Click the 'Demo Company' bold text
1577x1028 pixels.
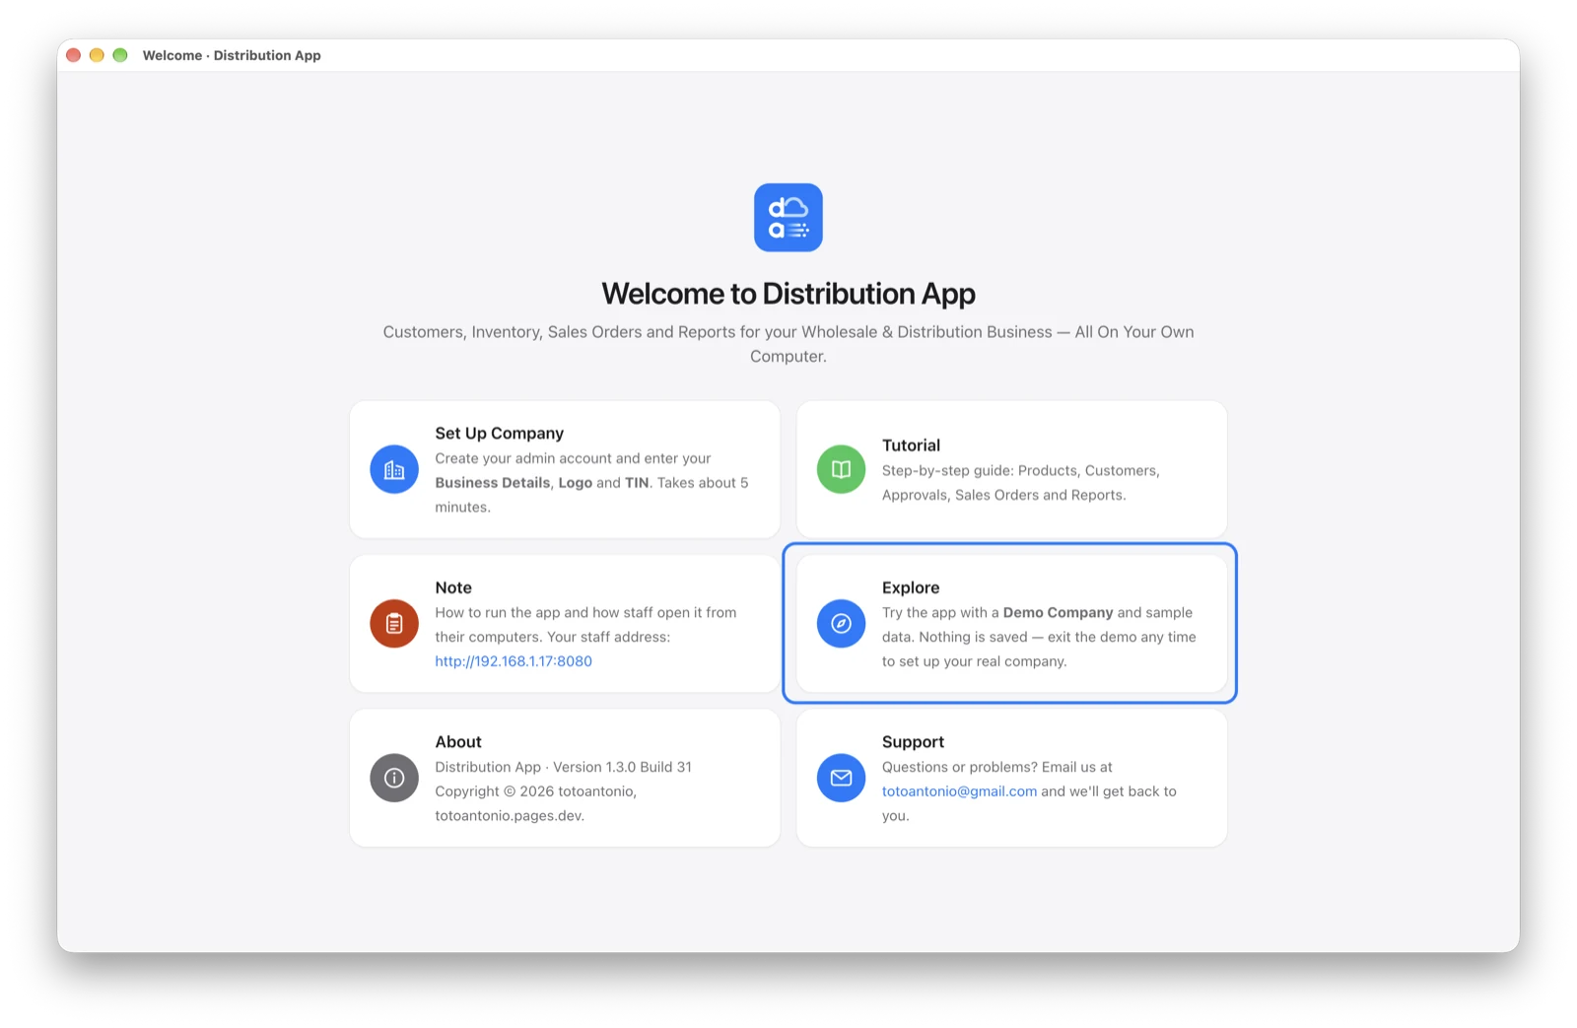(1058, 612)
